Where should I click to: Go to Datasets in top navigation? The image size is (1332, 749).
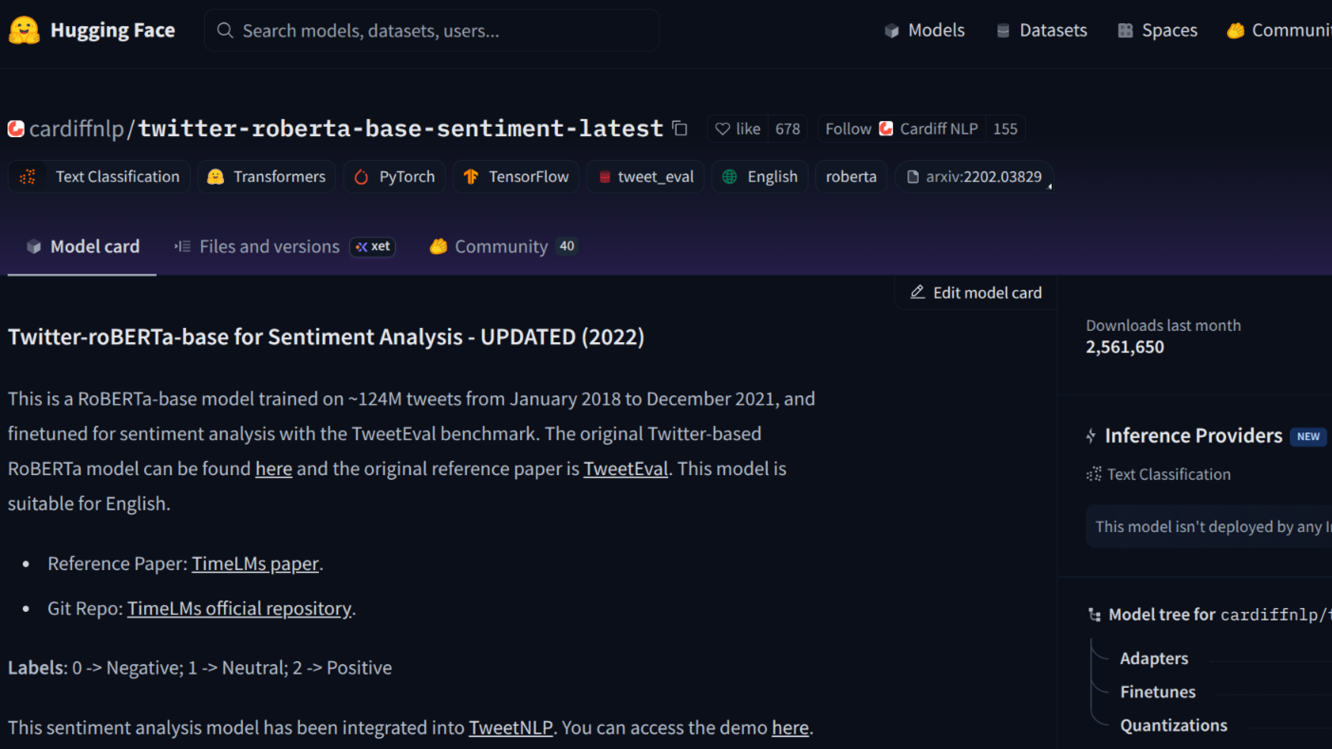1042,30
